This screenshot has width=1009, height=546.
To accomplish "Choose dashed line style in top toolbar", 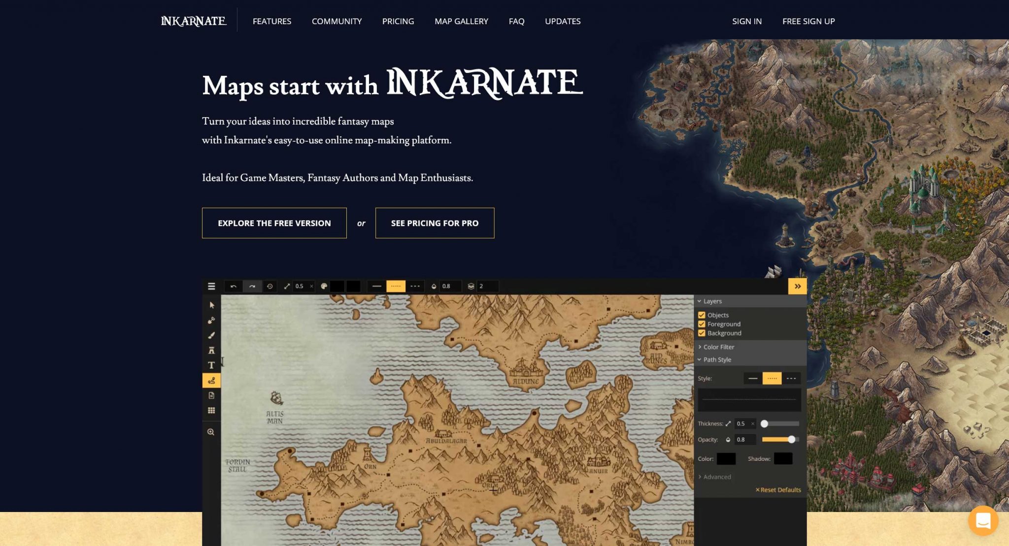I will point(415,286).
